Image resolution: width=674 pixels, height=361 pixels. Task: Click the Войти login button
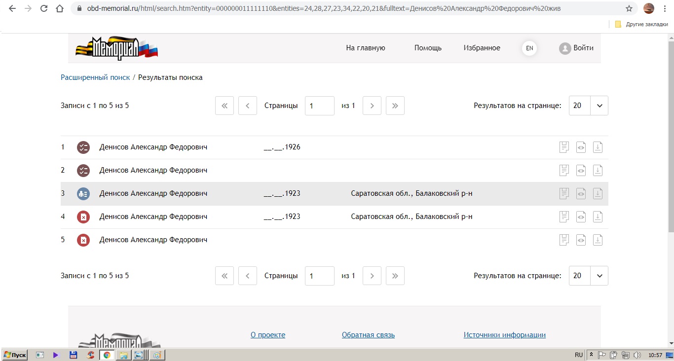pos(576,48)
